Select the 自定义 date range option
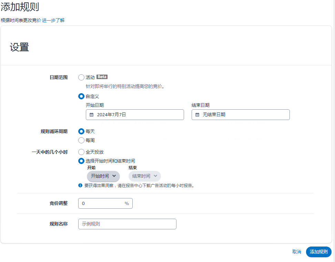This screenshot has height=262, width=335. (x=81, y=96)
